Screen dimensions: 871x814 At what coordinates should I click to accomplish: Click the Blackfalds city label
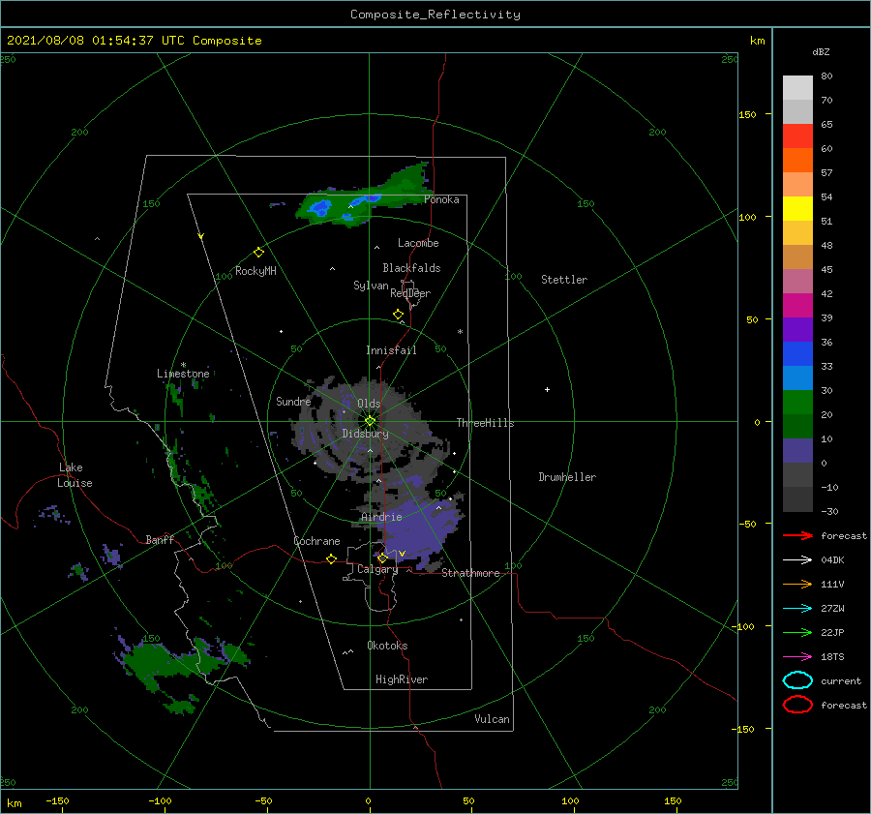click(x=411, y=268)
